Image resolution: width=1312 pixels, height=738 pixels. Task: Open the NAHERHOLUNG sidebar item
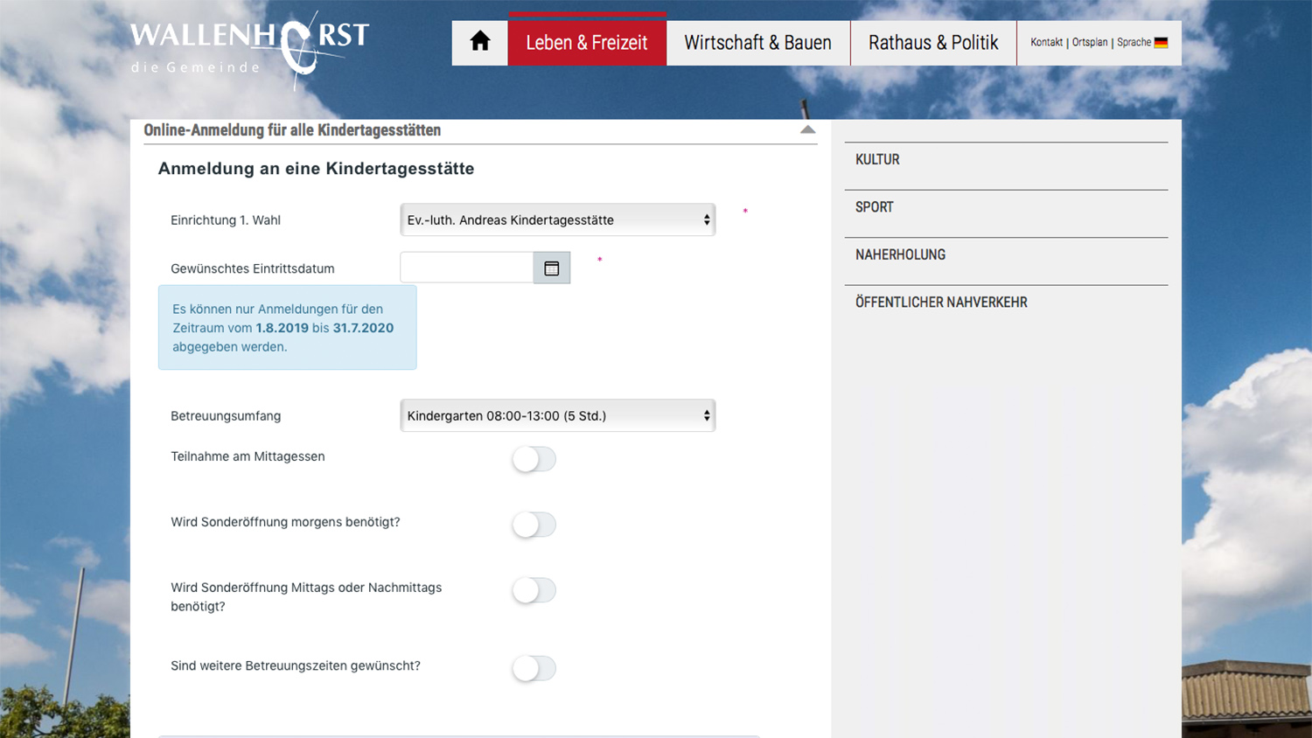tap(1006, 254)
